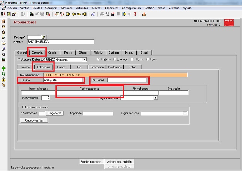Screen dimensions: 242x171
Task: Click the monitor with envelope toolbar icon
Action: tap(124, 14)
